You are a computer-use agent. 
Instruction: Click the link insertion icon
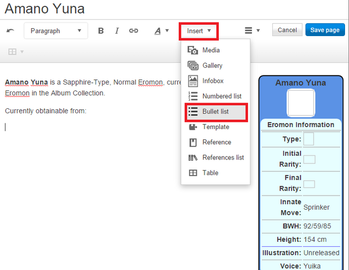[134, 30]
